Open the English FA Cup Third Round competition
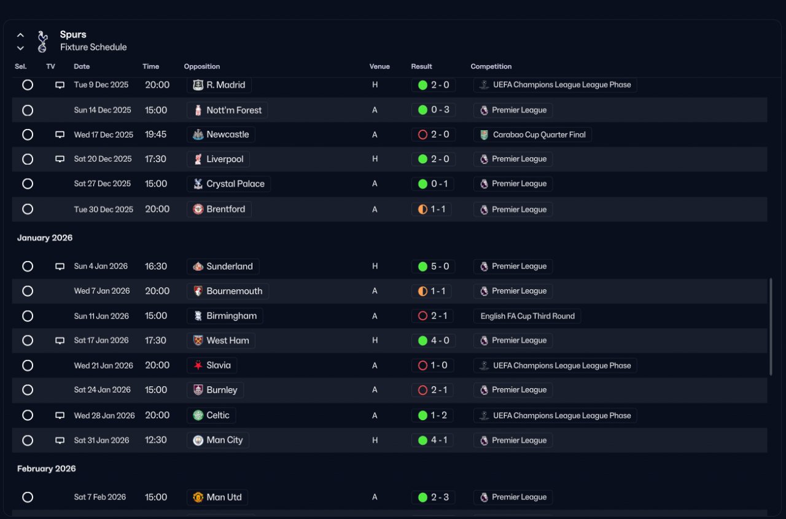Image resolution: width=786 pixels, height=519 pixels. pos(527,316)
